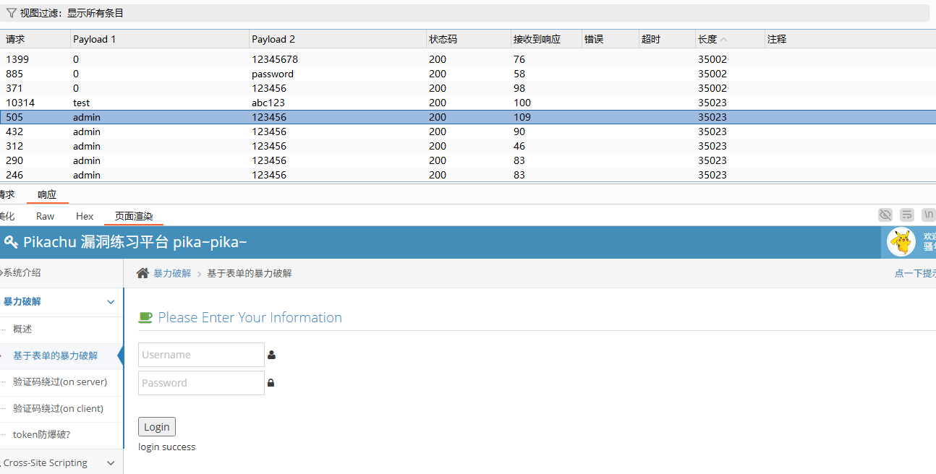Click the Pikachu 漏洞练习平台 title text

pyautogui.click(x=135, y=242)
